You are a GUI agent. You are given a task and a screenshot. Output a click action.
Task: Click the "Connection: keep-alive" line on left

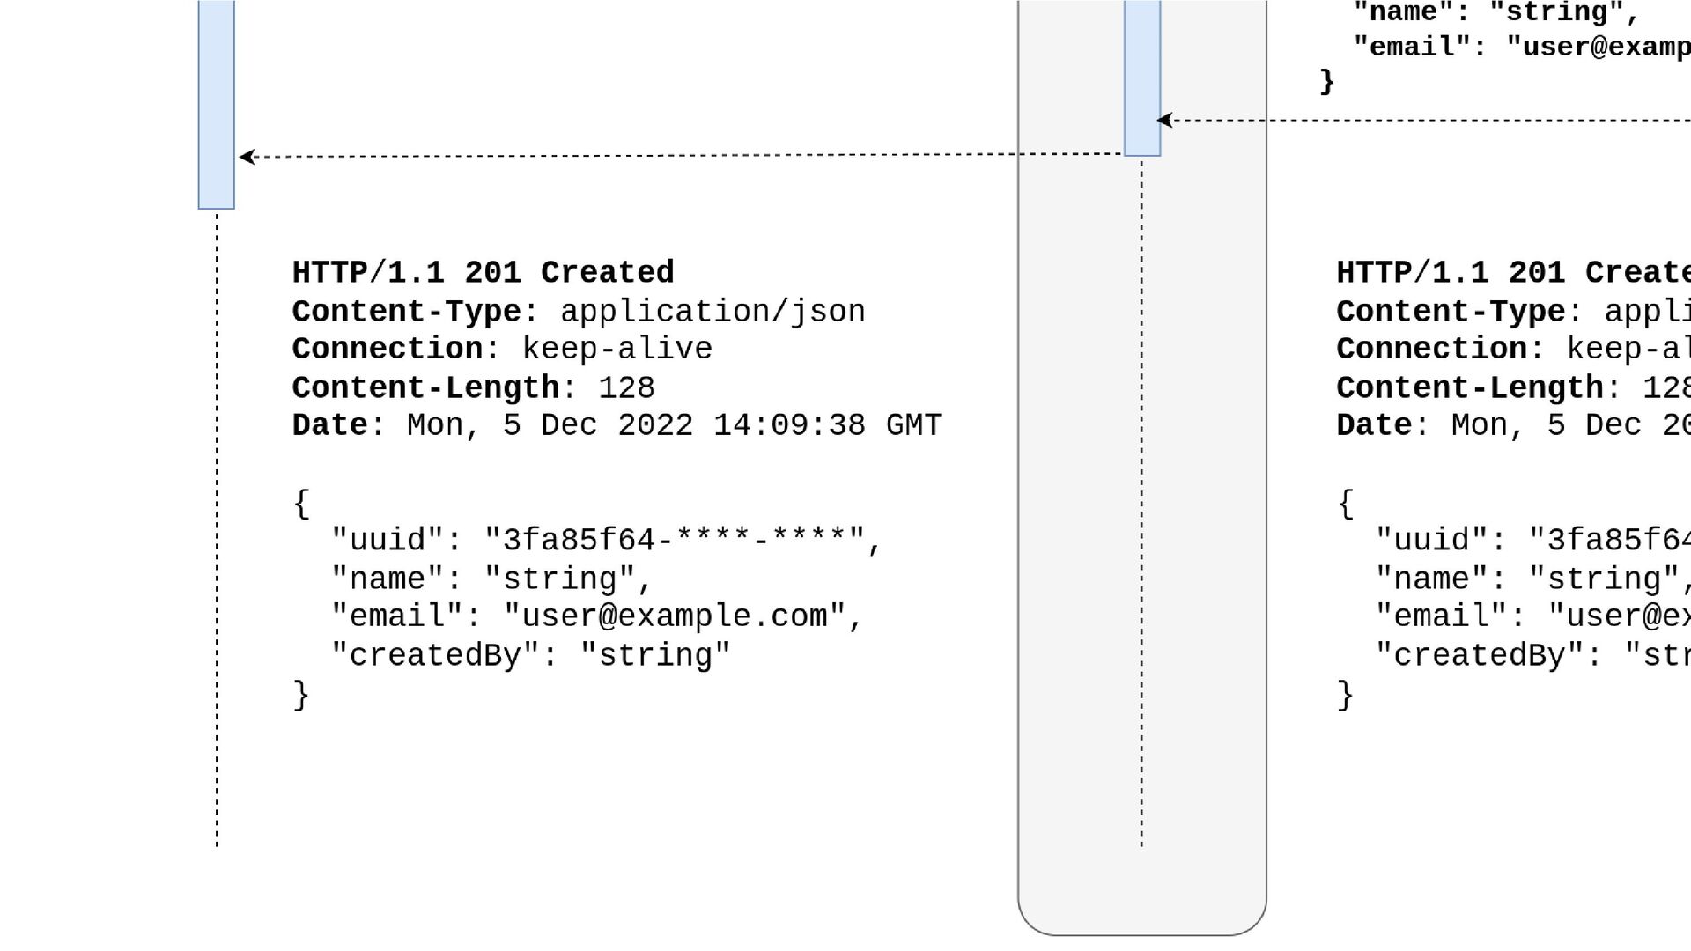tap(502, 349)
